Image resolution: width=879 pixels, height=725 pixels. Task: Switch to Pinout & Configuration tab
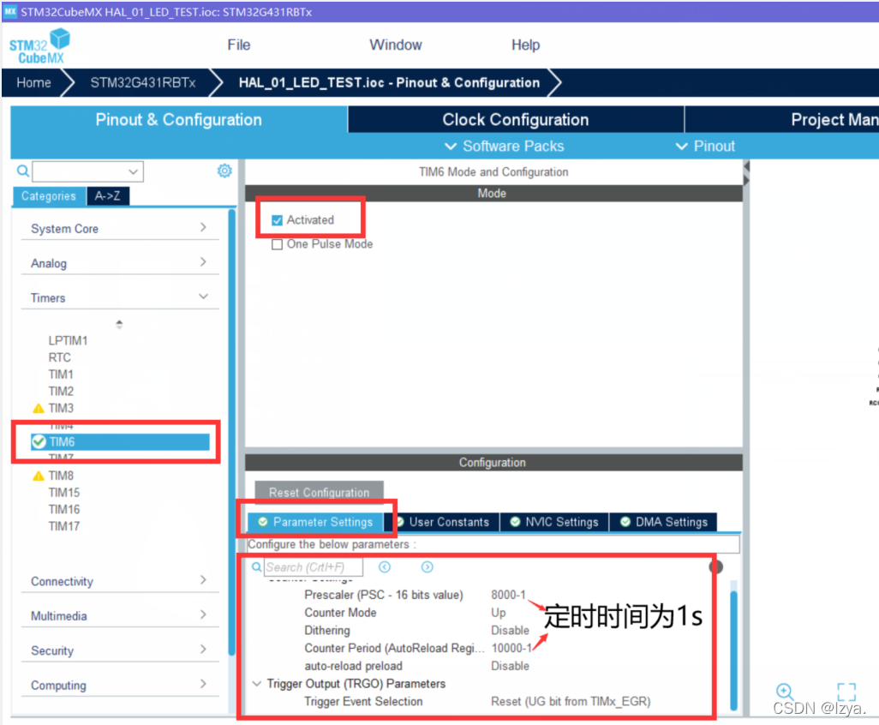pos(179,119)
